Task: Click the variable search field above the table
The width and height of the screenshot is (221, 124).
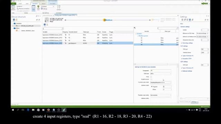Action: tap(53, 29)
